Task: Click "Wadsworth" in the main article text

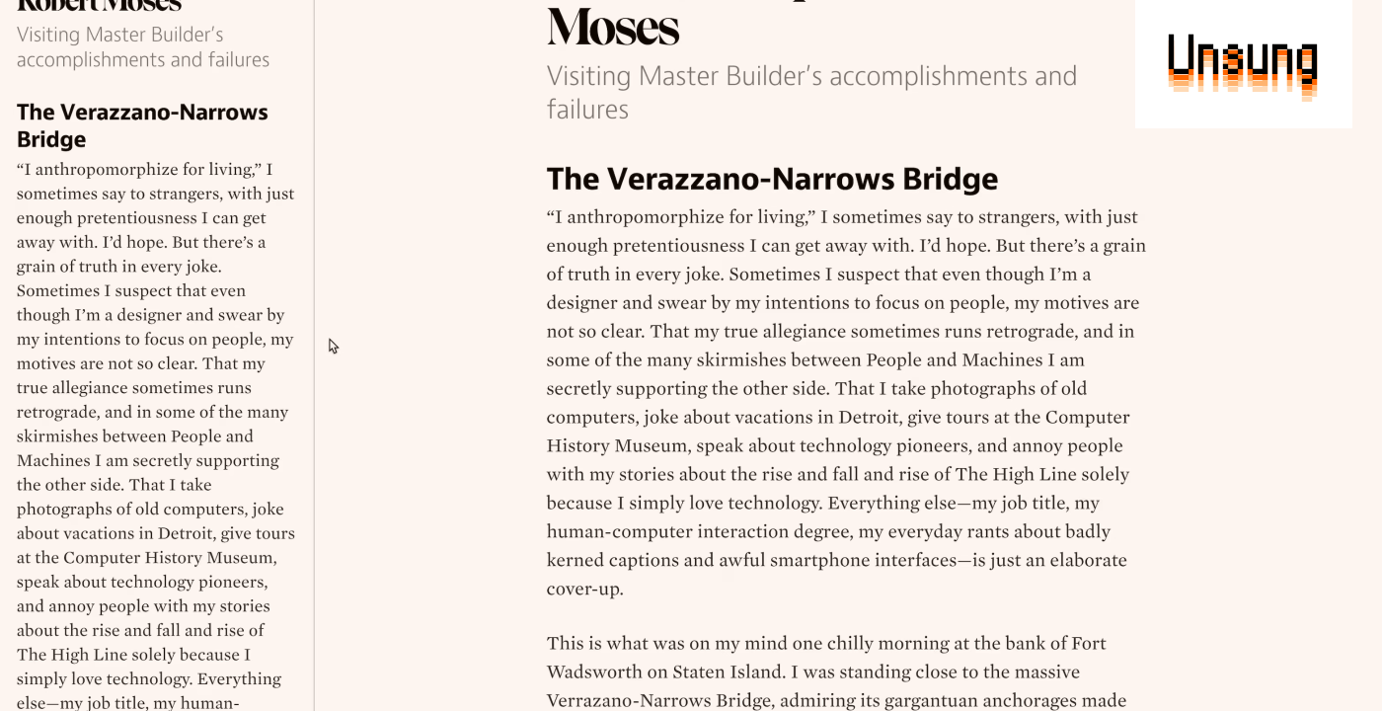Action: pos(593,671)
